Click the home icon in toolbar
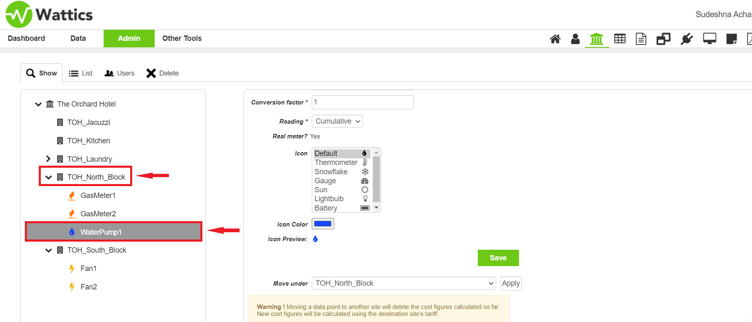Screen dimensions: 752x322 (x=555, y=39)
